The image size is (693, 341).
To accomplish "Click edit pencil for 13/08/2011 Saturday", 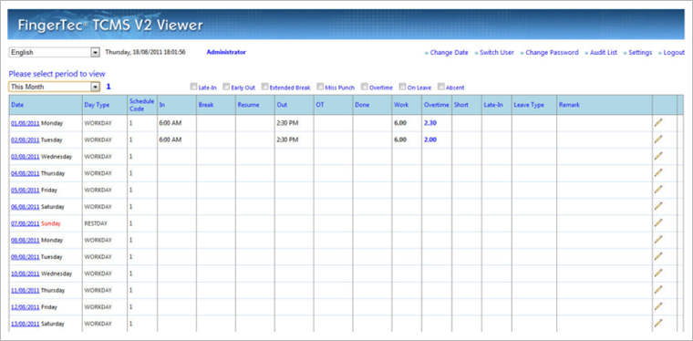I will click(x=658, y=323).
